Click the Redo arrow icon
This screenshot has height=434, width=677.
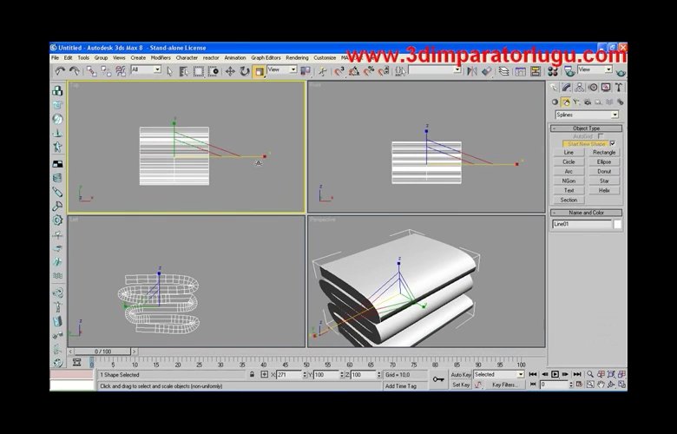[x=75, y=71]
